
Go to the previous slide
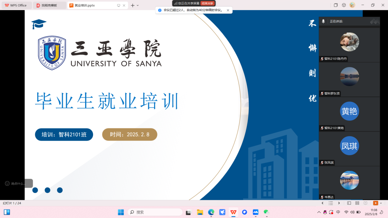322,203
